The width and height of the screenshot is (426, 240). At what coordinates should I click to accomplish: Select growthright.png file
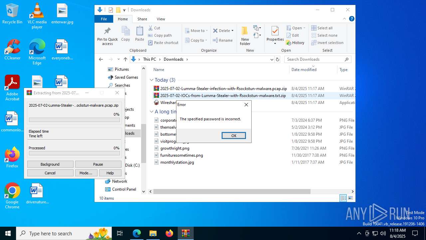coord(175,148)
